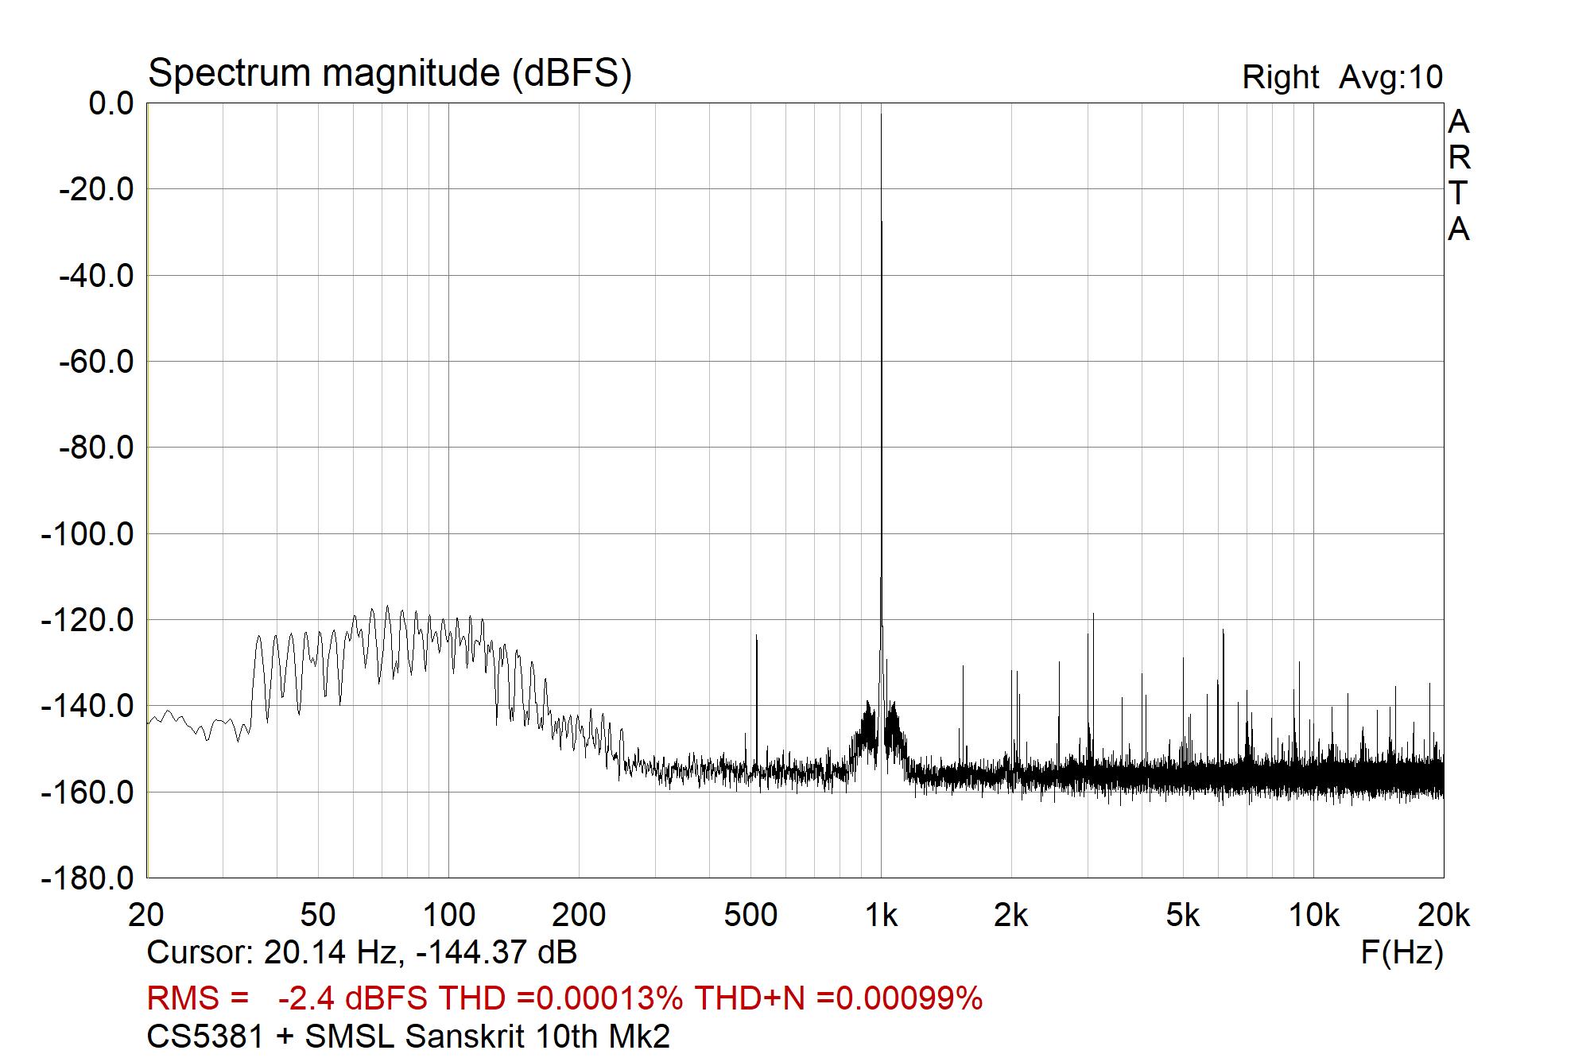Click the '200' frequency axis label
The image size is (1590, 1058).
(x=579, y=916)
